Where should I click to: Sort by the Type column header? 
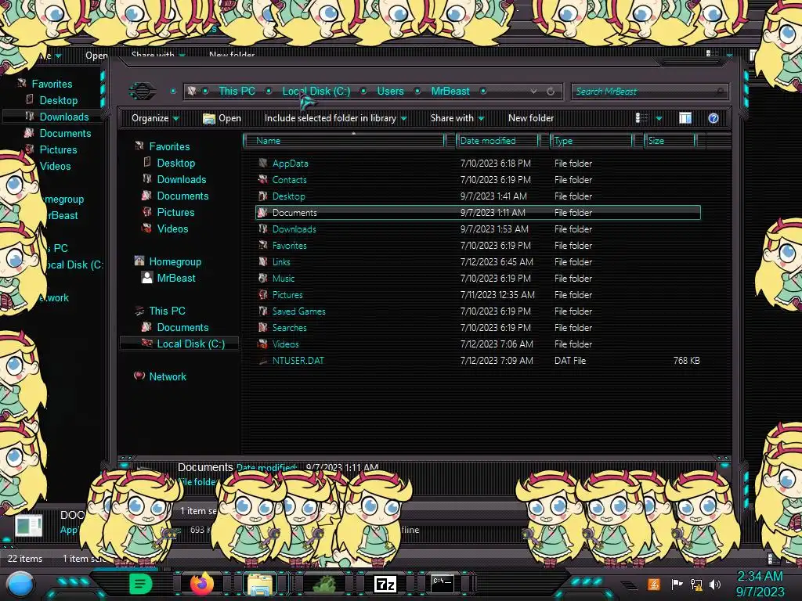click(591, 141)
